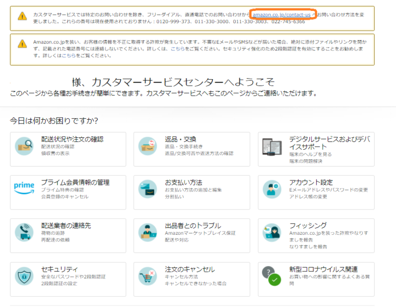Click the 今日は何かお困りですか? heading
This screenshot has height=308, width=396.
pos(54,121)
